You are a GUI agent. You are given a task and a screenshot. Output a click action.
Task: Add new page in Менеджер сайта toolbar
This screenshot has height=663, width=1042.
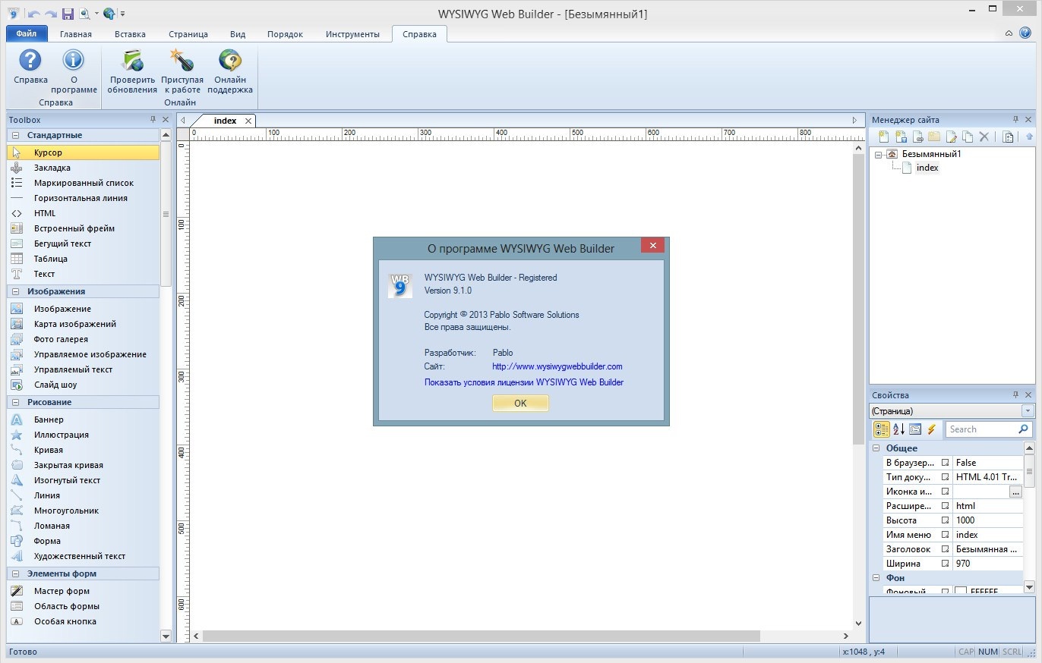[884, 137]
